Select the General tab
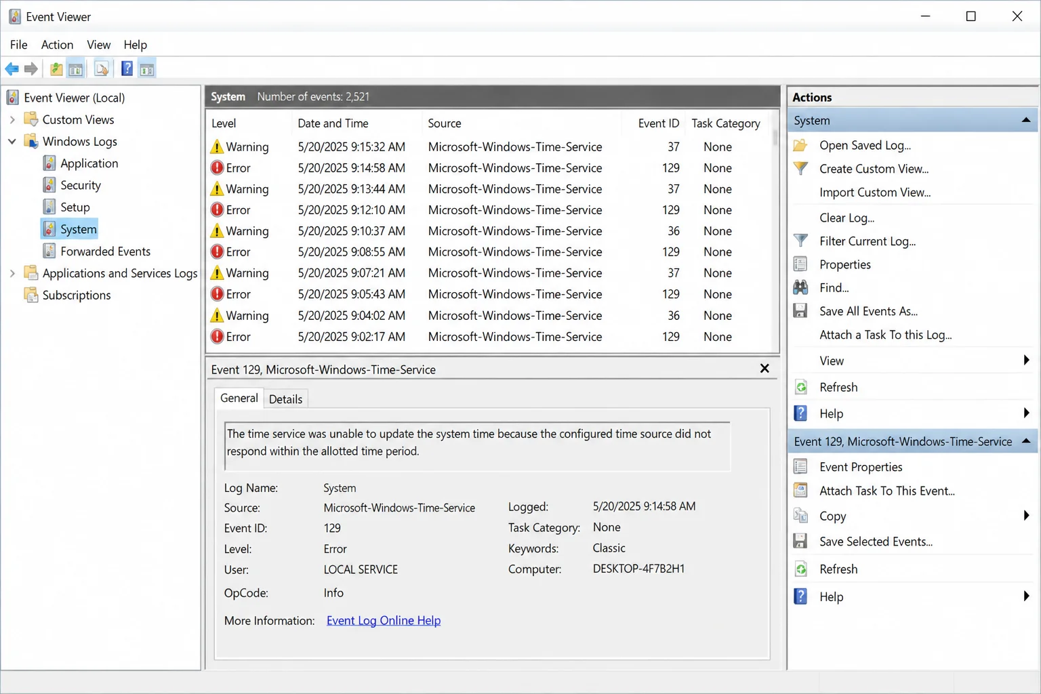This screenshot has width=1041, height=694. [x=239, y=399]
